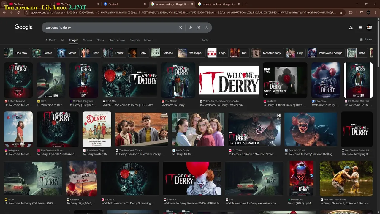Open the tab search dropdown

[4, 4]
